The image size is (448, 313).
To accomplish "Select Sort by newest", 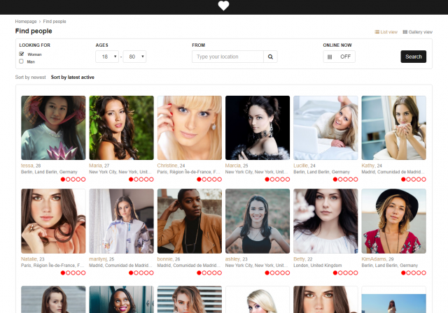I will pos(30,78).
